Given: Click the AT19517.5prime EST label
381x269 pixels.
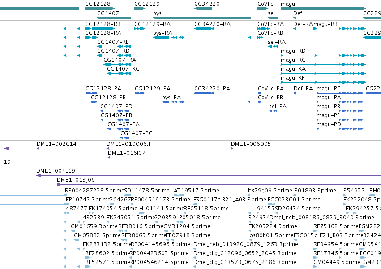Looking at the screenshot, I should 197,191.
